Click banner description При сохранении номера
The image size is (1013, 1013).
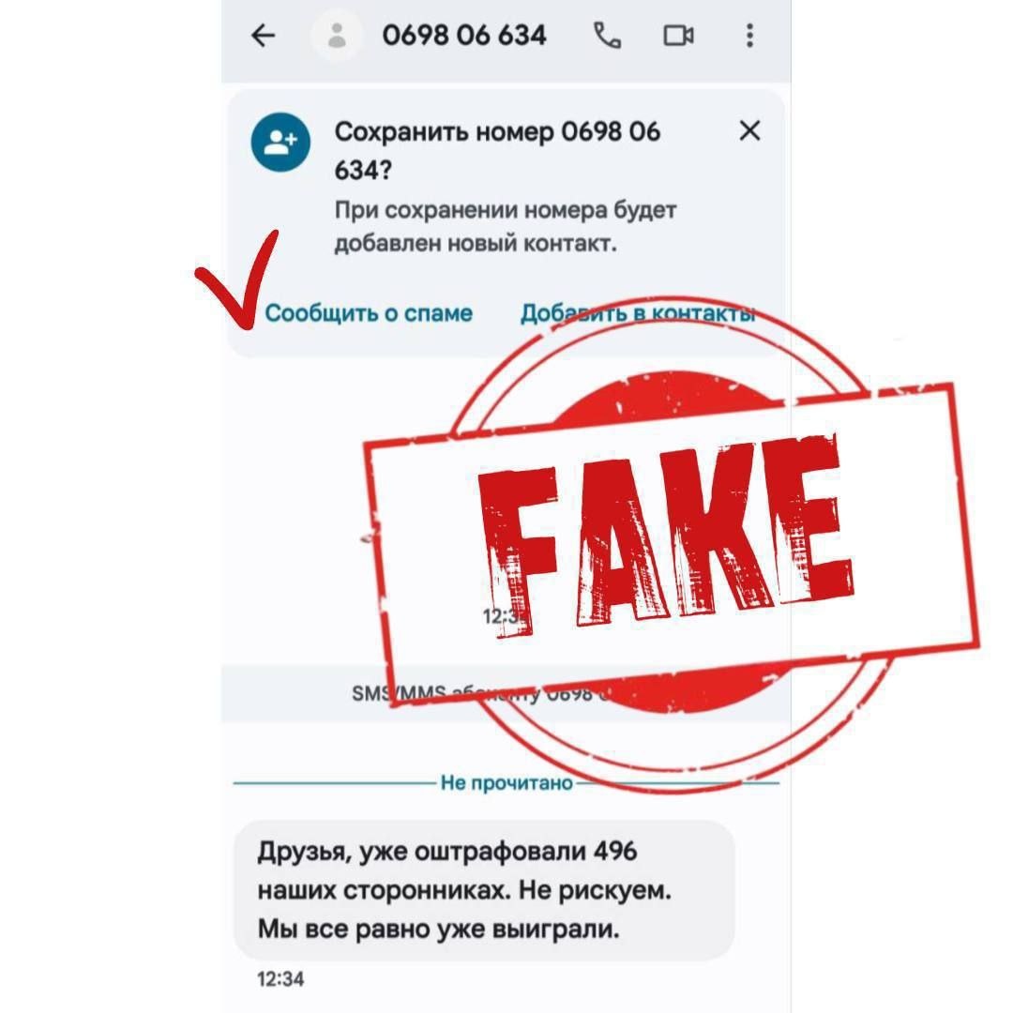pos(506,227)
